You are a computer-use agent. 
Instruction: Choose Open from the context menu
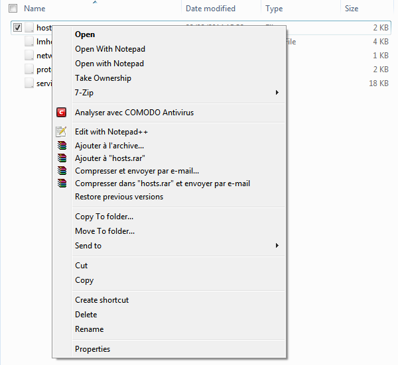pos(85,34)
